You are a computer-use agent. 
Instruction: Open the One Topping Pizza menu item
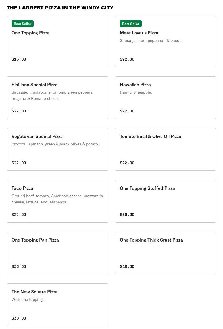coord(57,42)
